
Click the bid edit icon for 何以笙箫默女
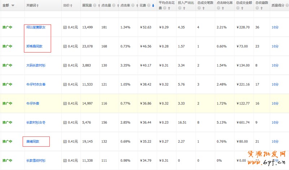coord(65,27)
